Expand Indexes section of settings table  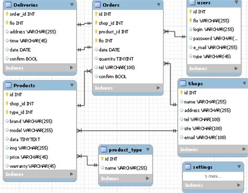(239, 185)
